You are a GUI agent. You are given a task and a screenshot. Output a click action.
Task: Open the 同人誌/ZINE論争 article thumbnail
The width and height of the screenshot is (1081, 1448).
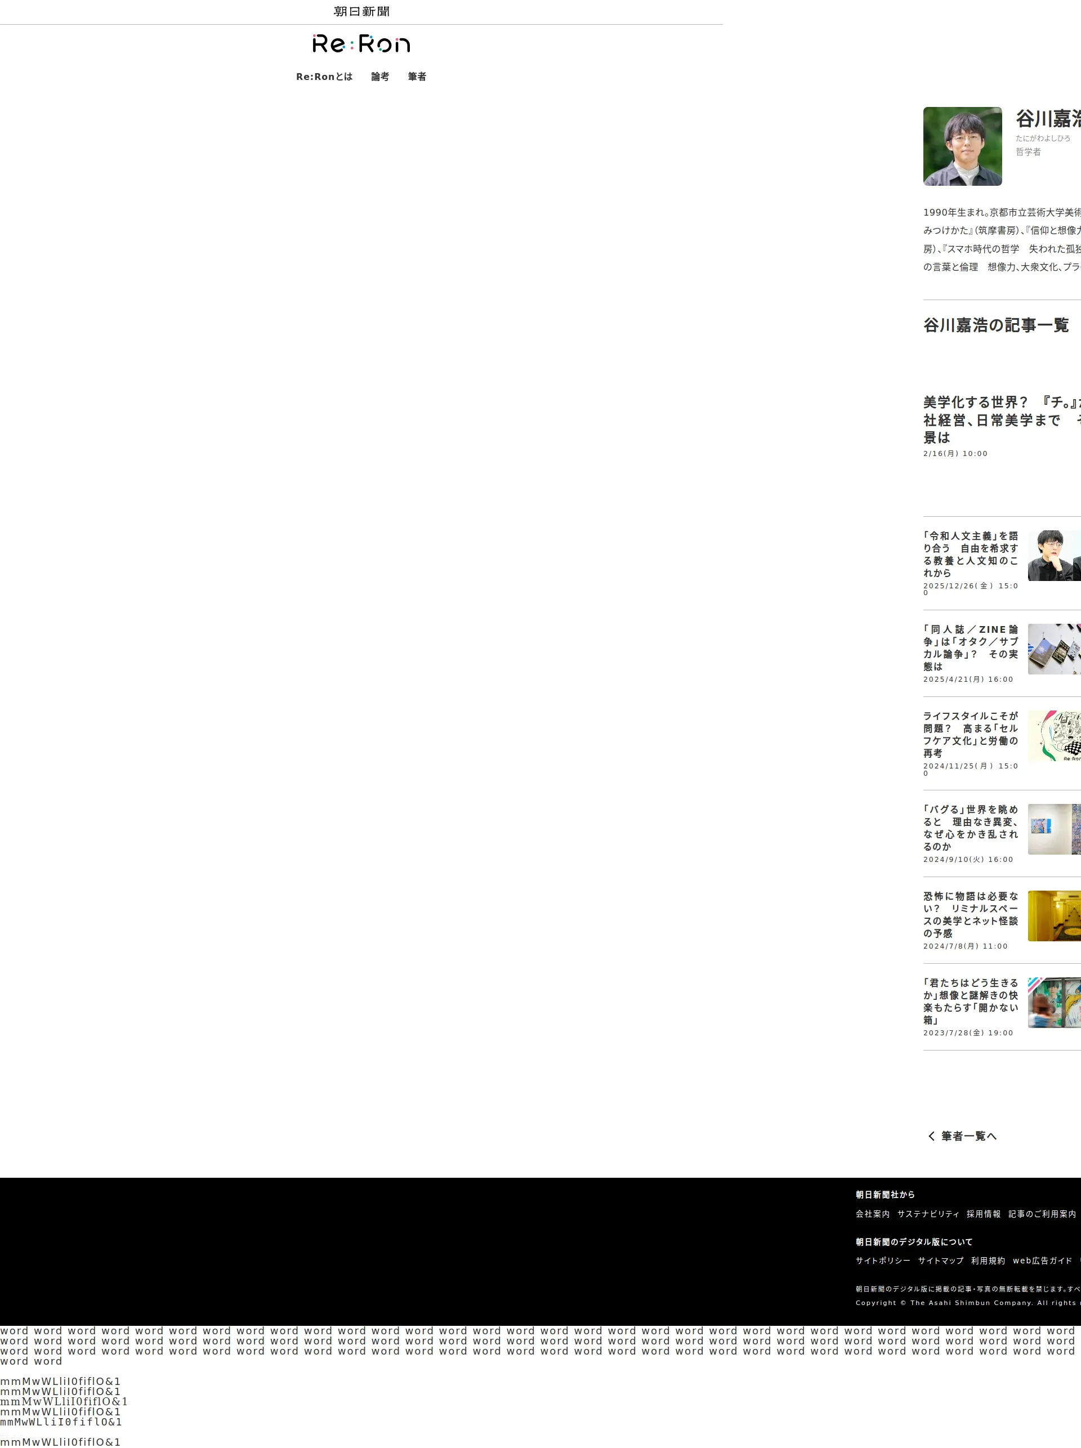coord(1054,649)
